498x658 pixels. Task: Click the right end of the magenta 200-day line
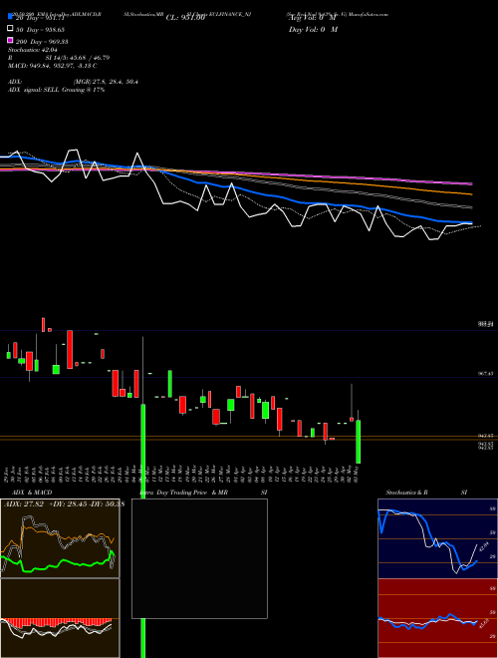pyautogui.click(x=471, y=183)
